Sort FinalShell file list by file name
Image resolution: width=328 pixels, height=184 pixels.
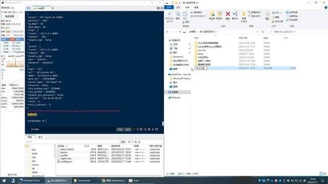coord(63,146)
